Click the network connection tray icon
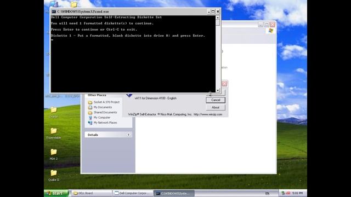 283,193
